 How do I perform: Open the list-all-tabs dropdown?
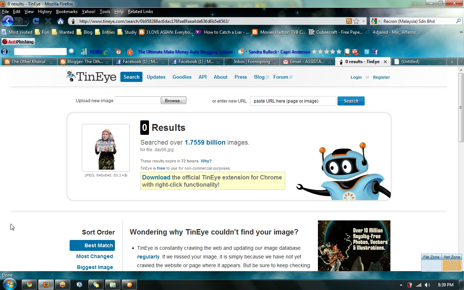click(x=461, y=62)
